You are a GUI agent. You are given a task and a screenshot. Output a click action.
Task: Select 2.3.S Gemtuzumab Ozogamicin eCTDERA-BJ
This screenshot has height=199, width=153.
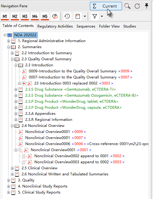point(82,95)
